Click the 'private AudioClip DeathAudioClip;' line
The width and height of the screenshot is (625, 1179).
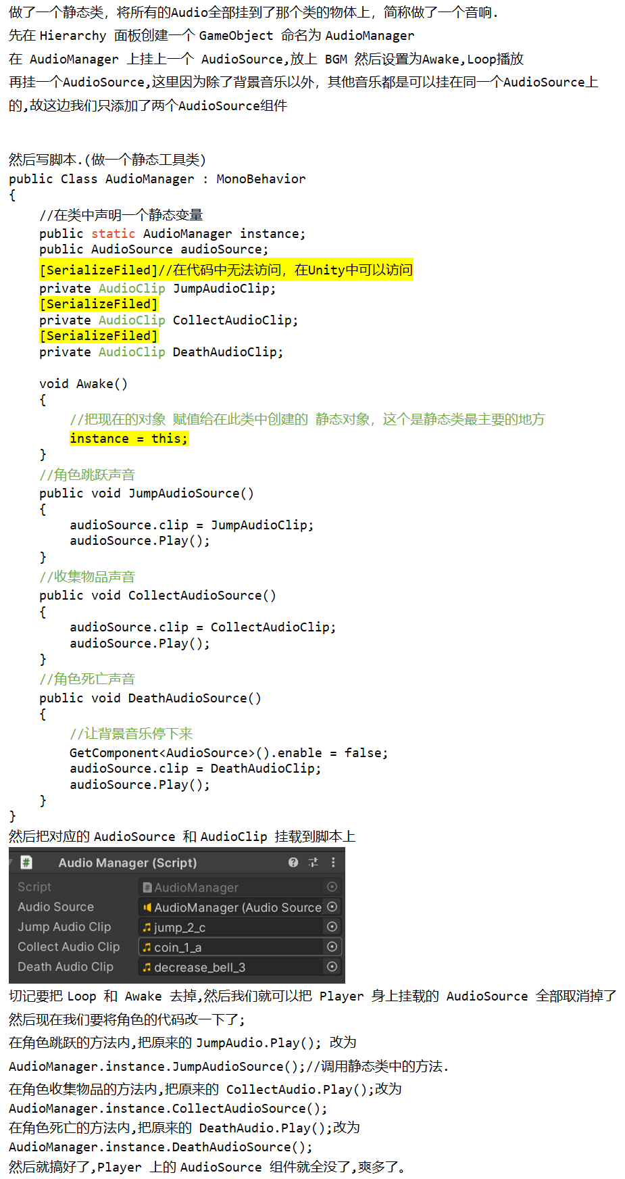pos(161,352)
